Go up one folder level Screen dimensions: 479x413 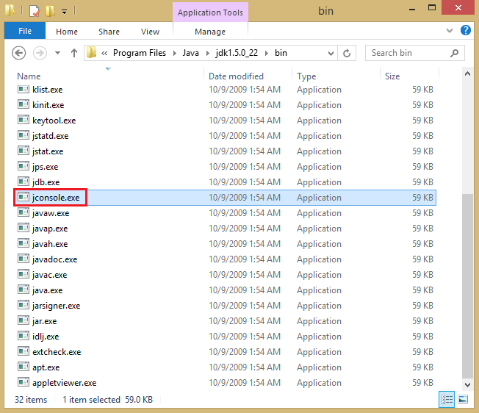(x=74, y=53)
